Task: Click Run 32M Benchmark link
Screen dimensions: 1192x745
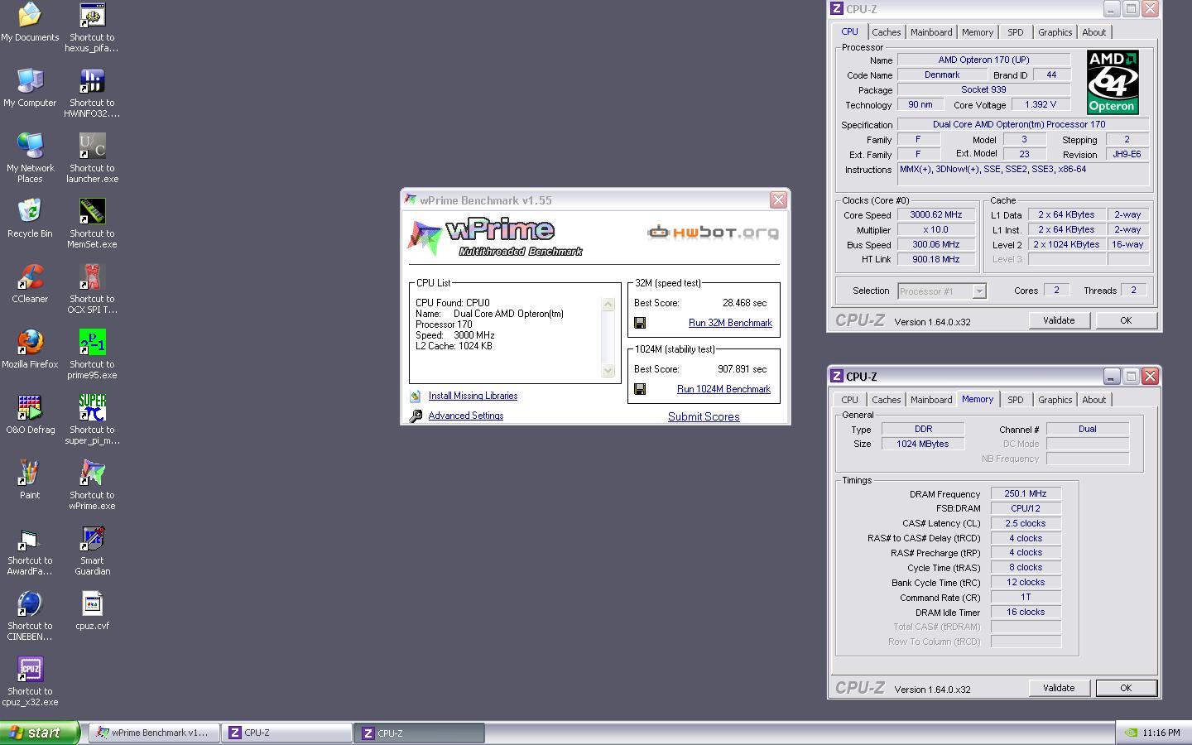Action: (730, 323)
